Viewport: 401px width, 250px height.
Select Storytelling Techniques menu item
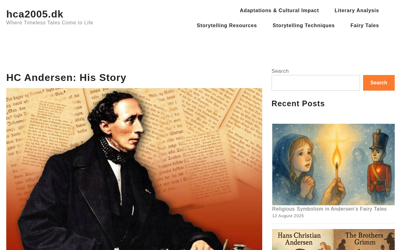(304, 26)
